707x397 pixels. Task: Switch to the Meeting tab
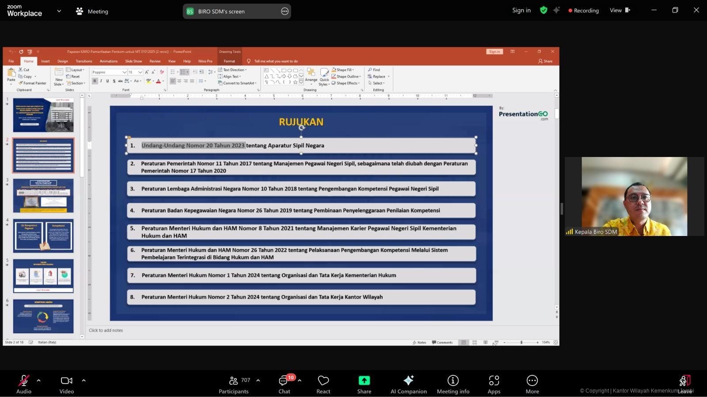[92, 11]
